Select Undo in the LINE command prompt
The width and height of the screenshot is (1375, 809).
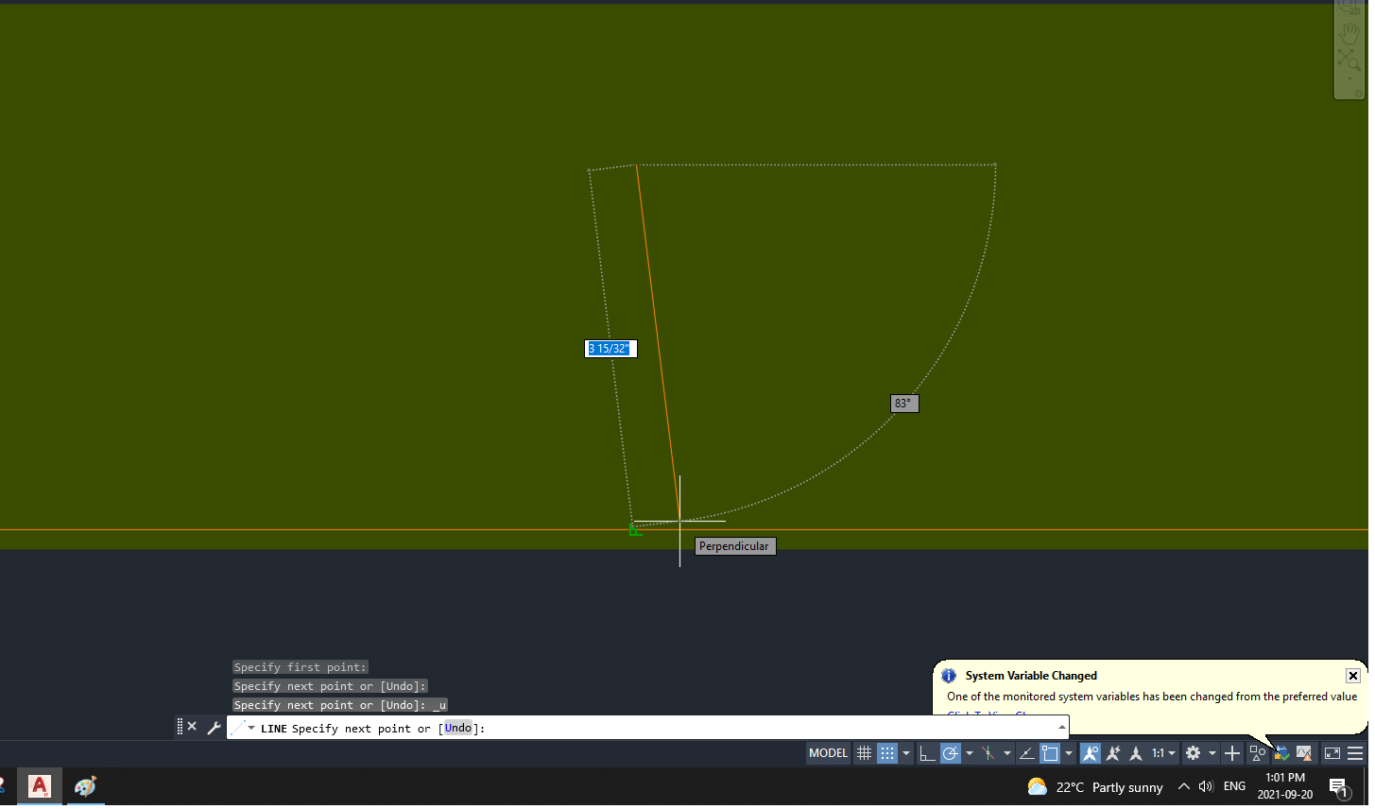coord(457,728)
